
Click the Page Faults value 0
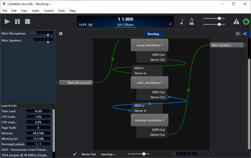38,128
